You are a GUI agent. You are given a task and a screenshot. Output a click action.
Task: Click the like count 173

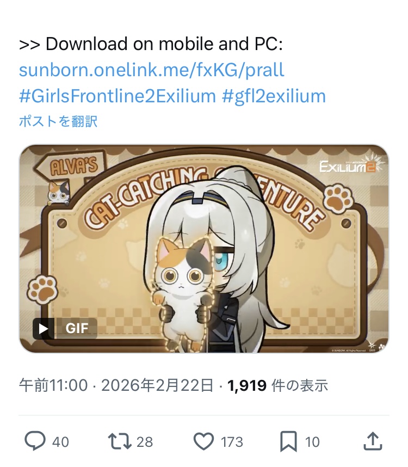(232, 441)
